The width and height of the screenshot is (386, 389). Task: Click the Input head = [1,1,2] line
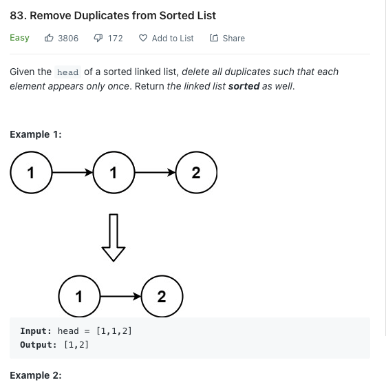(76, 331)
